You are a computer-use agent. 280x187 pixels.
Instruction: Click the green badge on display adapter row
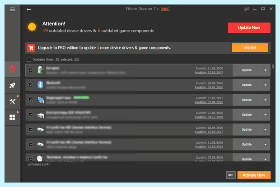click(81, 98)
